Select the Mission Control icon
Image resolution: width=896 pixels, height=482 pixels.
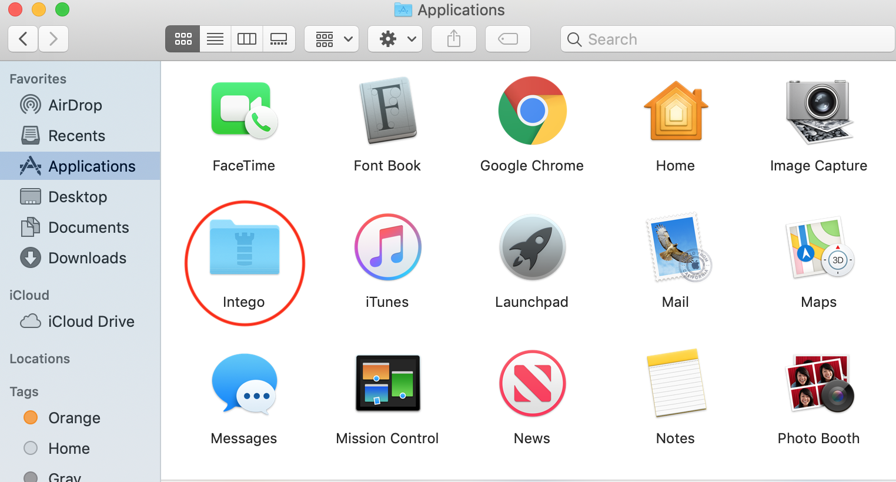(x=388, y=383)
